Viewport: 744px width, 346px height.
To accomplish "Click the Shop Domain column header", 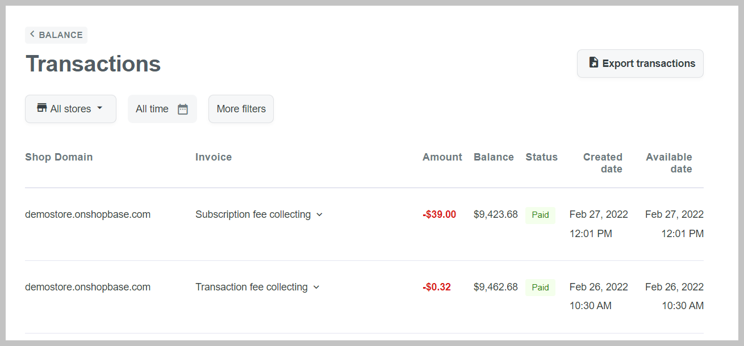I will [x=59, y=157].
